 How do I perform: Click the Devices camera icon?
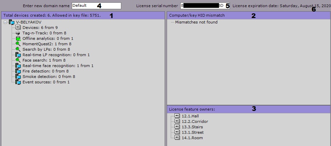coord(18,28)
